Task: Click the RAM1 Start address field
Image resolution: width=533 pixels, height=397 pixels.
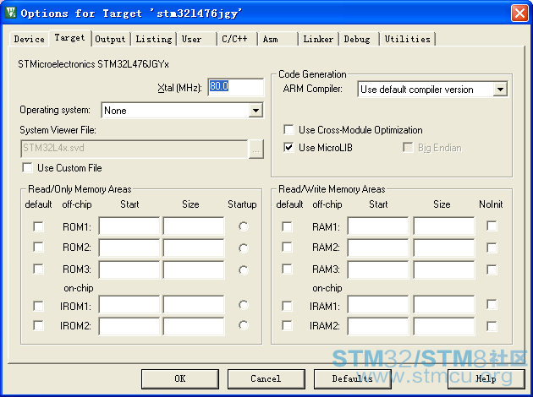Action: (x=378, y=226)
